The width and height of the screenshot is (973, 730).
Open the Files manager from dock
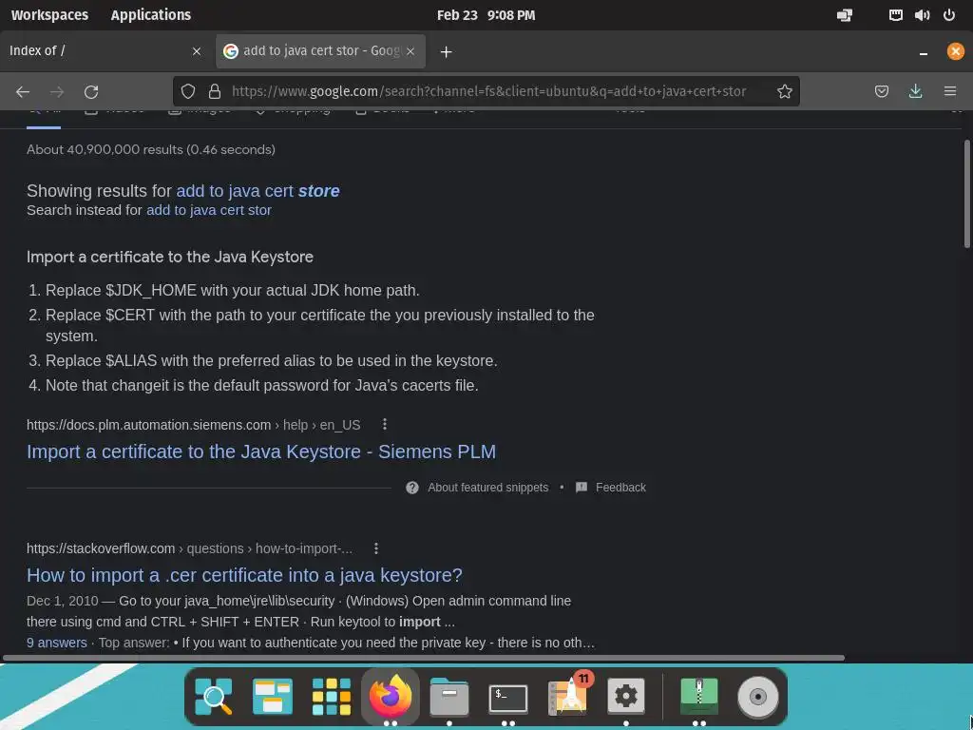coord(449,696)
